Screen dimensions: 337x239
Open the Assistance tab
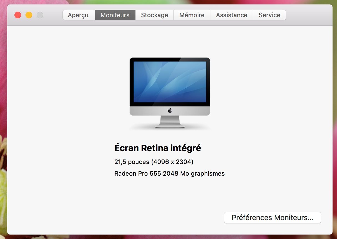(232, 15)
